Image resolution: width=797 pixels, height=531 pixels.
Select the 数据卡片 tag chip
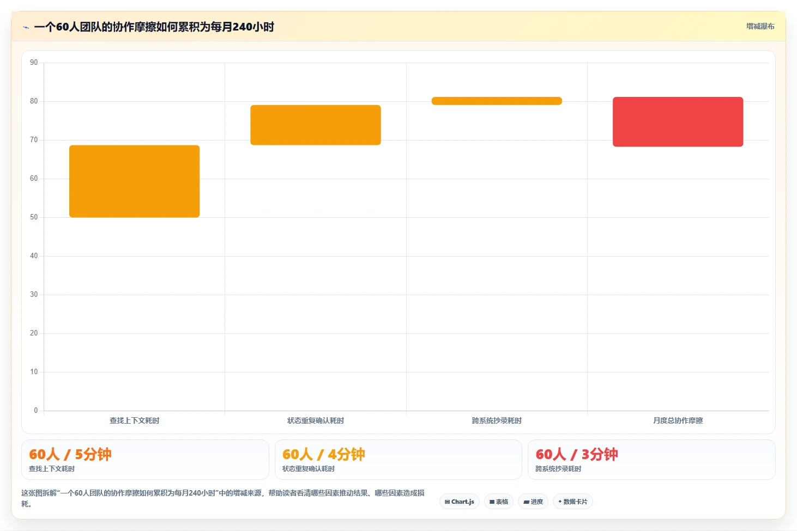tap(573, 502)
